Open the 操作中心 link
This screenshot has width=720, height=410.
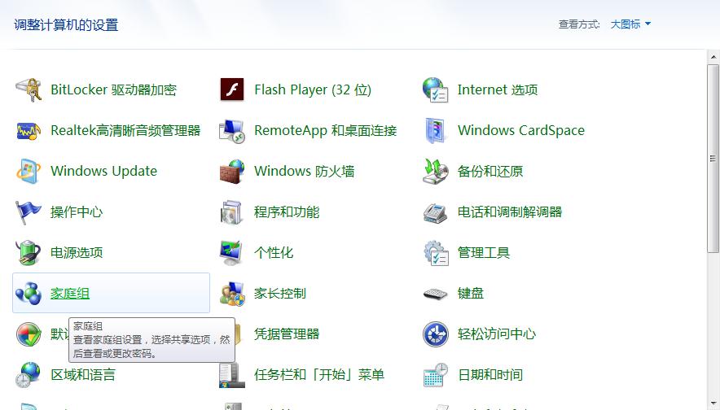(77, 212)
